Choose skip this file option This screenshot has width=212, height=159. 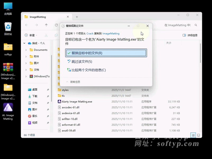80,61
